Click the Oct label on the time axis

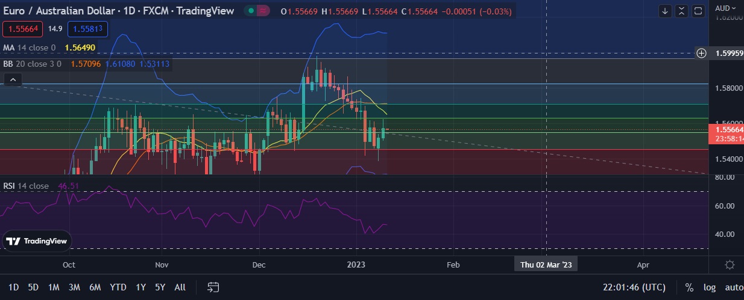tap(69, 265)
